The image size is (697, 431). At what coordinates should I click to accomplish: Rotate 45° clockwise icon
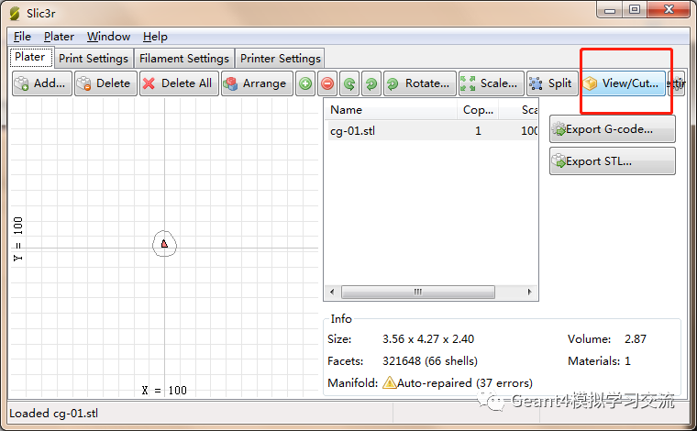371,83
